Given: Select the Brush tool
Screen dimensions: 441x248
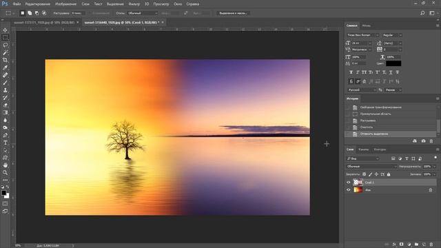Looking at the screenshot, I should (5, 83).
